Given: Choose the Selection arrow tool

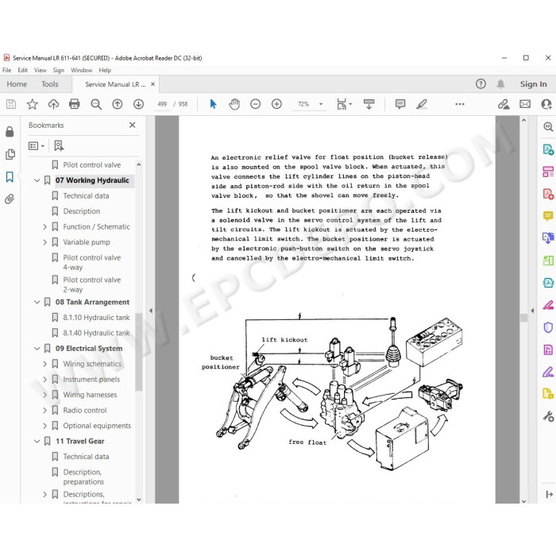Looking at the screenshot, I should (213, 104).
